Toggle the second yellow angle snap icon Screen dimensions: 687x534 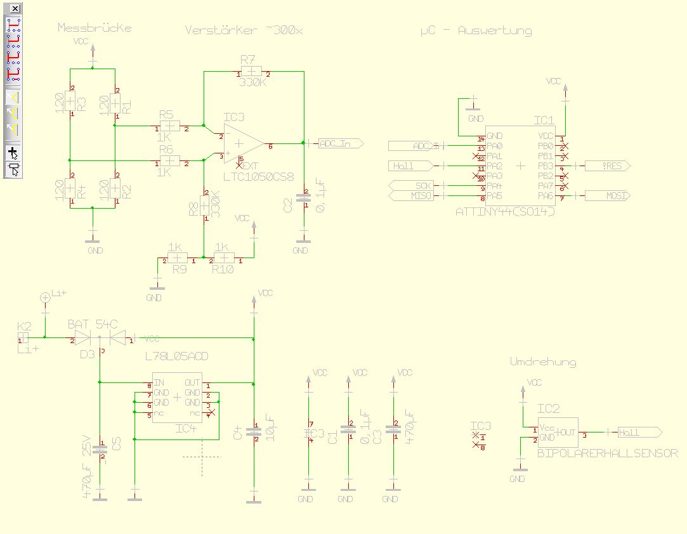13,112
